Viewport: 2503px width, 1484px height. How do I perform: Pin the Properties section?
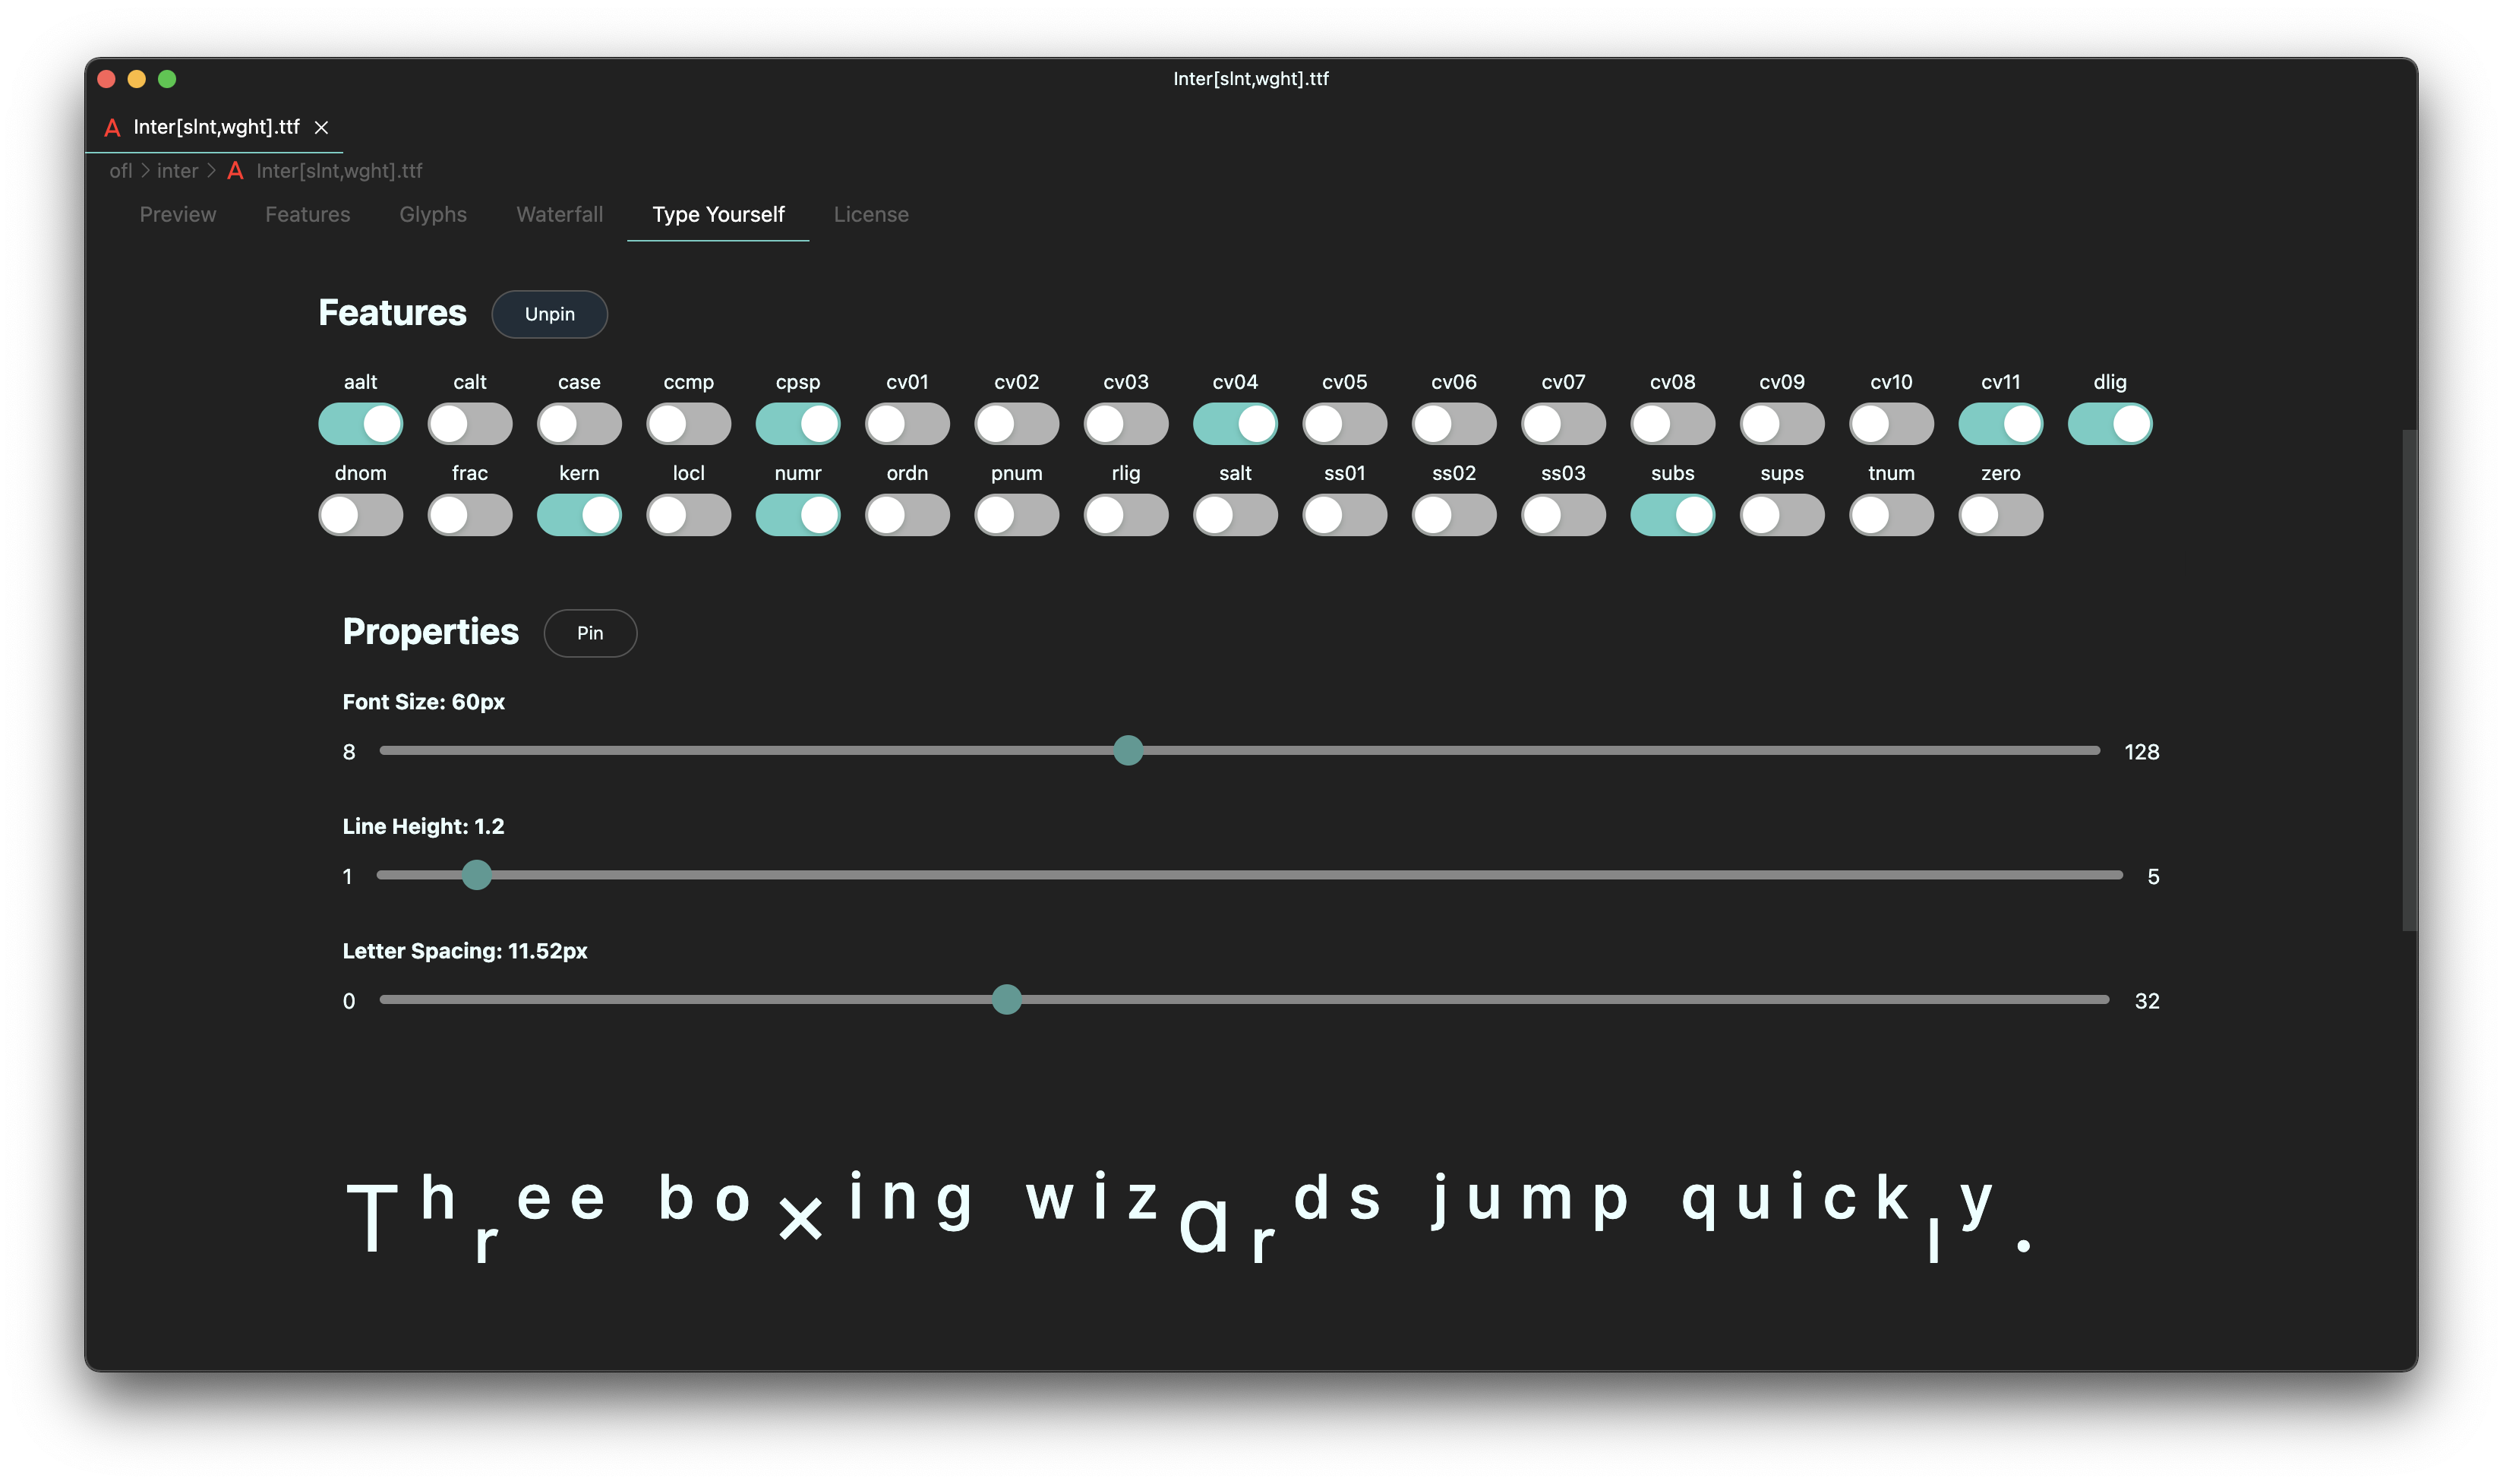[590, 633]
